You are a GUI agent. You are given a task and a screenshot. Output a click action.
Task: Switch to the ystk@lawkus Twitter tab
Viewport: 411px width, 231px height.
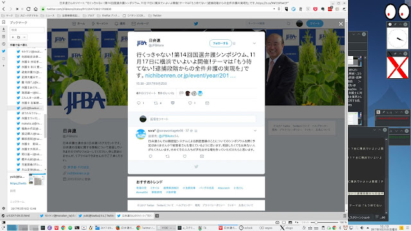(x=96, y=216)
